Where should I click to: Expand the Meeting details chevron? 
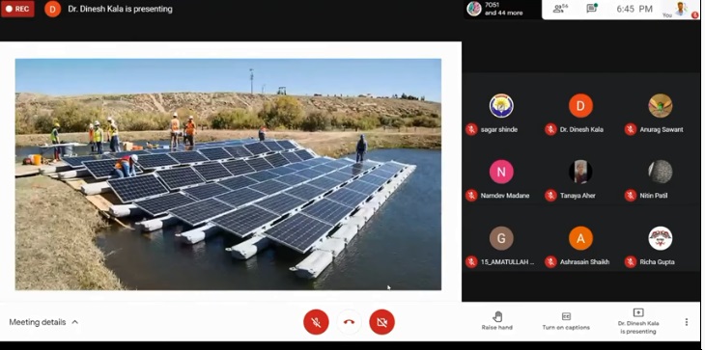click(75, 322)
